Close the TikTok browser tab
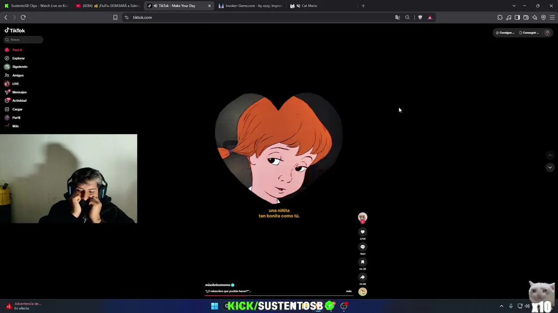Viewport: 558px width, 313px height. click(x=209, y=6)
